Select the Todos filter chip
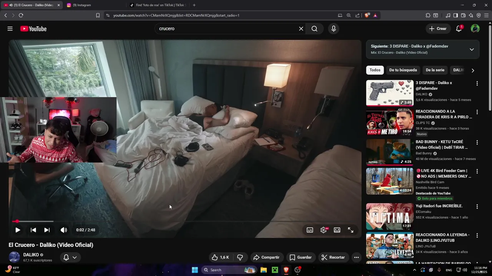The width and height of the screenshot is (492, 276). [375, 70]
